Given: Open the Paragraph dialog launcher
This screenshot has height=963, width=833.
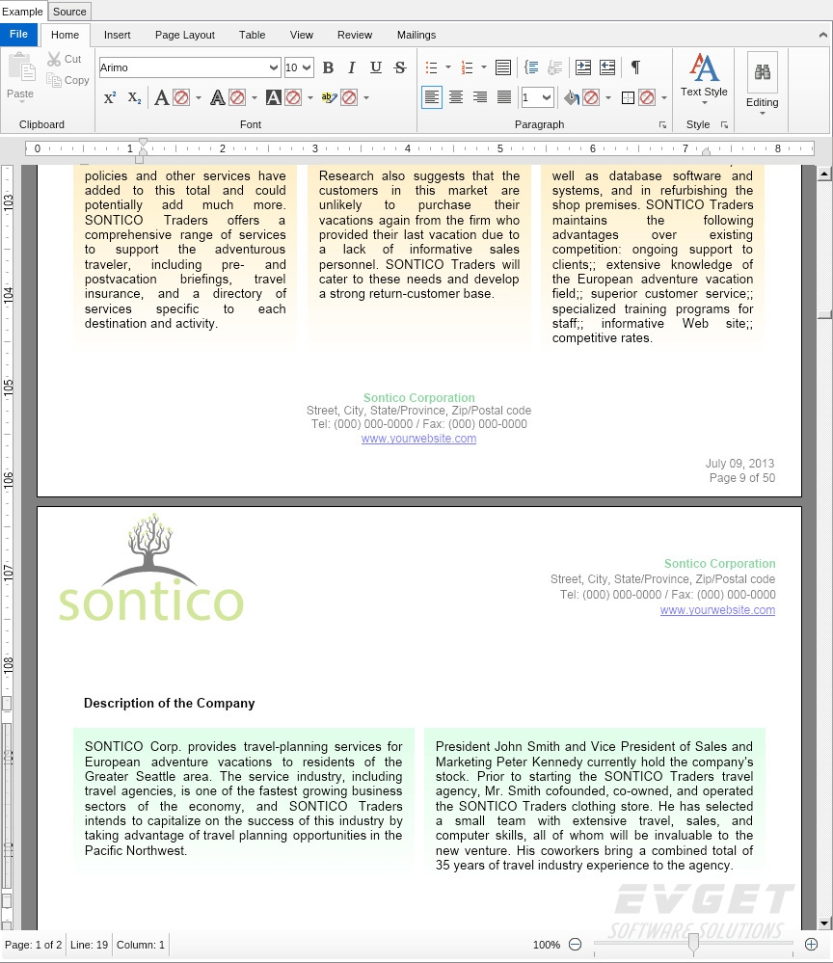Looking at the screenshot, I should click(x=662, y=124).
